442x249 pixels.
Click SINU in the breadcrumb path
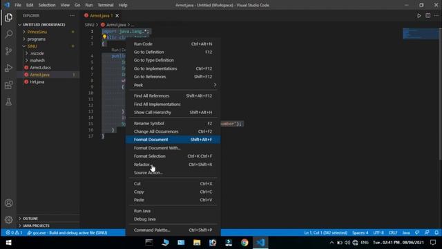click(x=89, y=25)
